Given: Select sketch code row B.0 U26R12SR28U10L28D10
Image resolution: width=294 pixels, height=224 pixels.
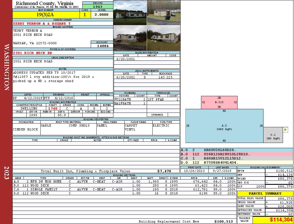Looking at the screenshot, I should point(237,154).
